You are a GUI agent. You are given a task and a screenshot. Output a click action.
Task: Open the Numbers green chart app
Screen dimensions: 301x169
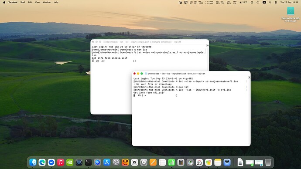[171, 162]
